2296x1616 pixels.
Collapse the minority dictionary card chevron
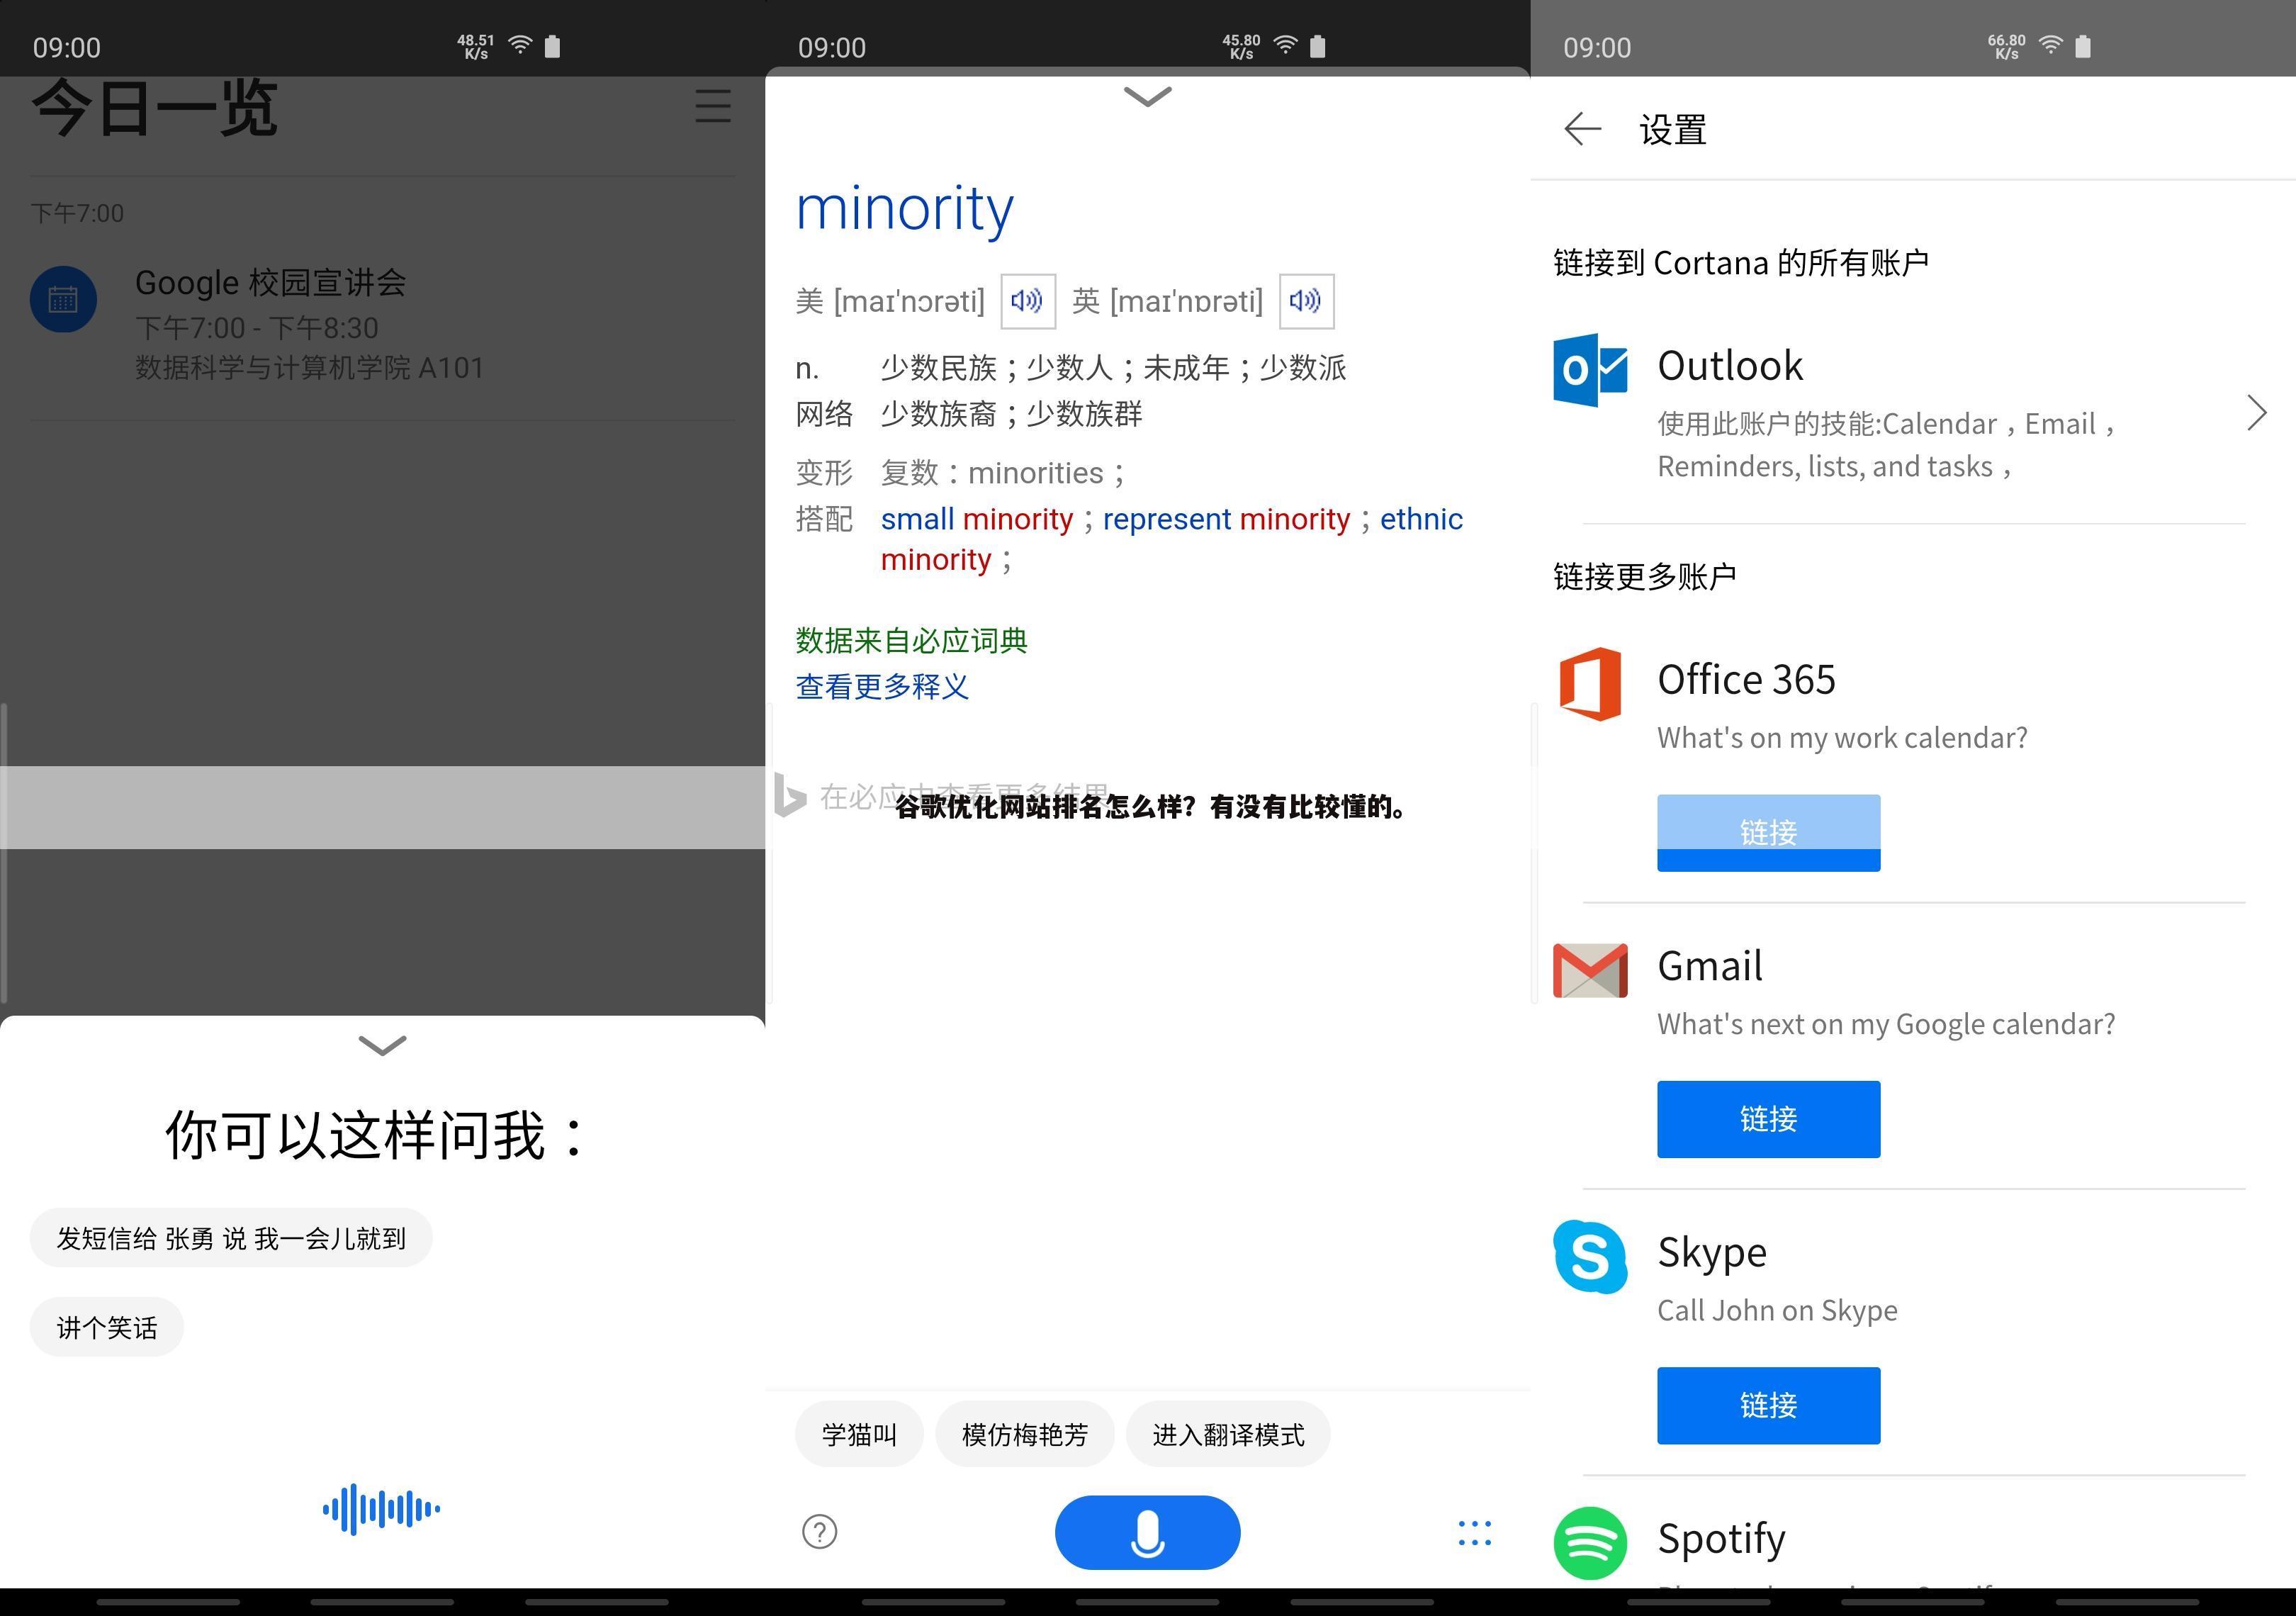(x=1147, y=96)
